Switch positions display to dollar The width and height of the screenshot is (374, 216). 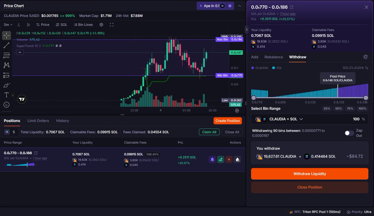[x=14, y=132]
